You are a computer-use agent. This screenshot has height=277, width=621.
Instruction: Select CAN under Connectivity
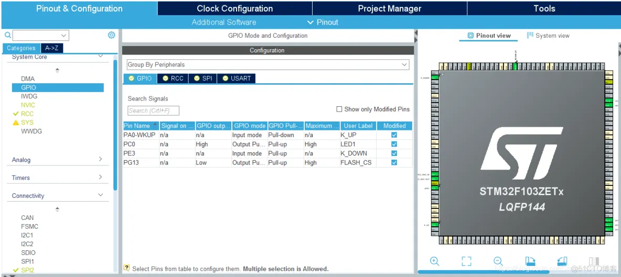click(x=27, y=218)
